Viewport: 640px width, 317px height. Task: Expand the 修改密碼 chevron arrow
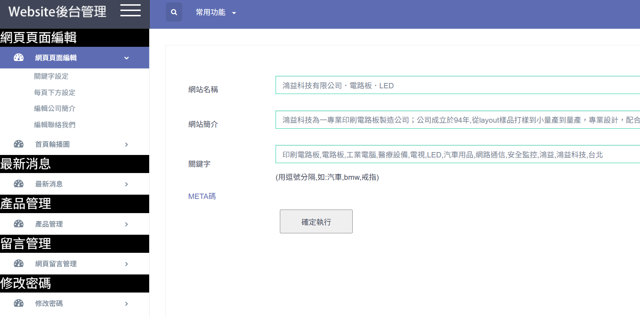pyautogui.click(x=126, y=304)
